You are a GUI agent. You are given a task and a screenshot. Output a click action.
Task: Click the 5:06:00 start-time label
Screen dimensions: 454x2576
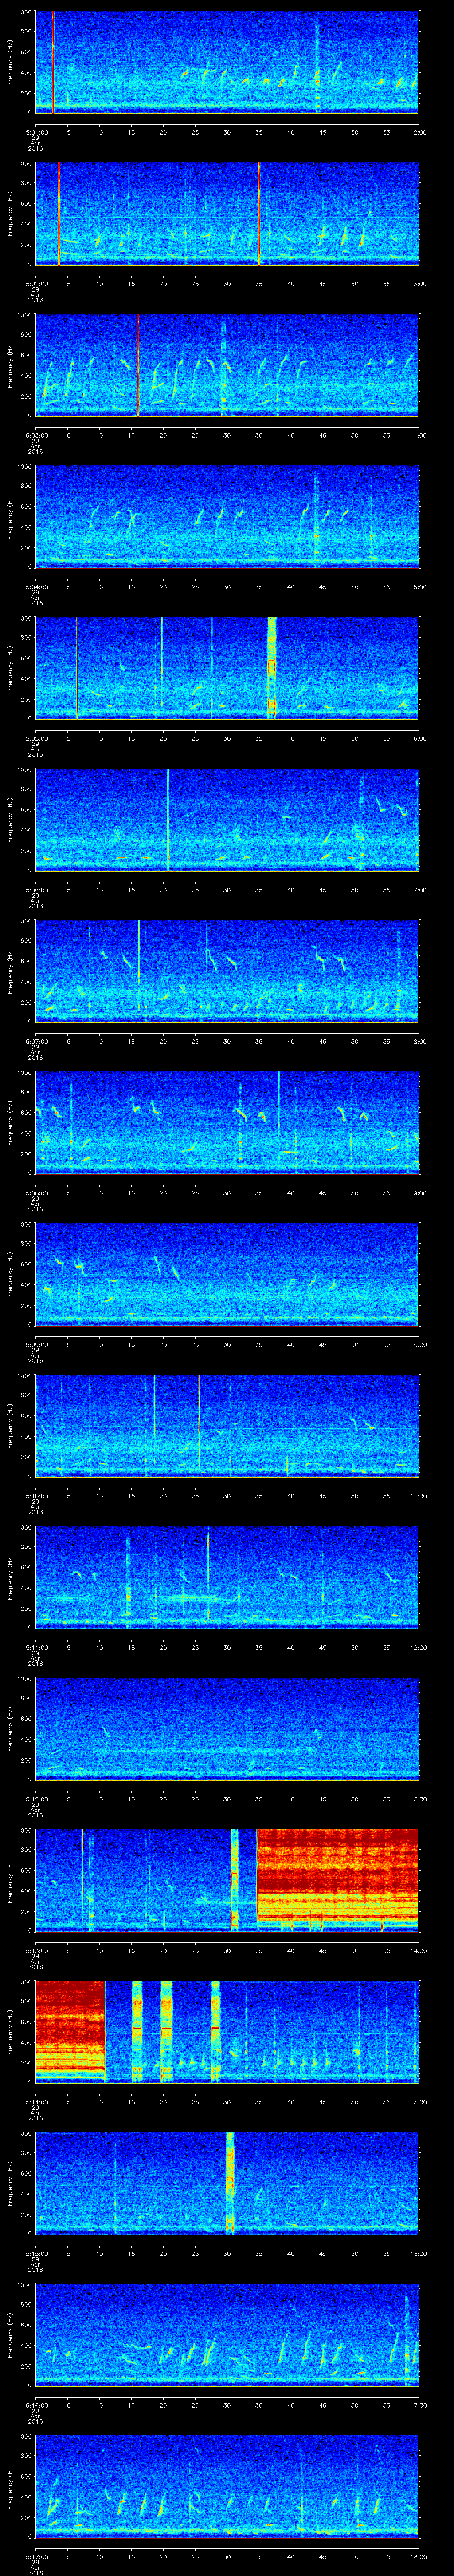[x=36, y=890]
